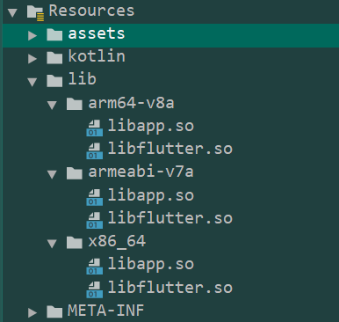Click the kotlin folder icon
The height and width of the screenshot is (322, 339).
click(54, 58)
